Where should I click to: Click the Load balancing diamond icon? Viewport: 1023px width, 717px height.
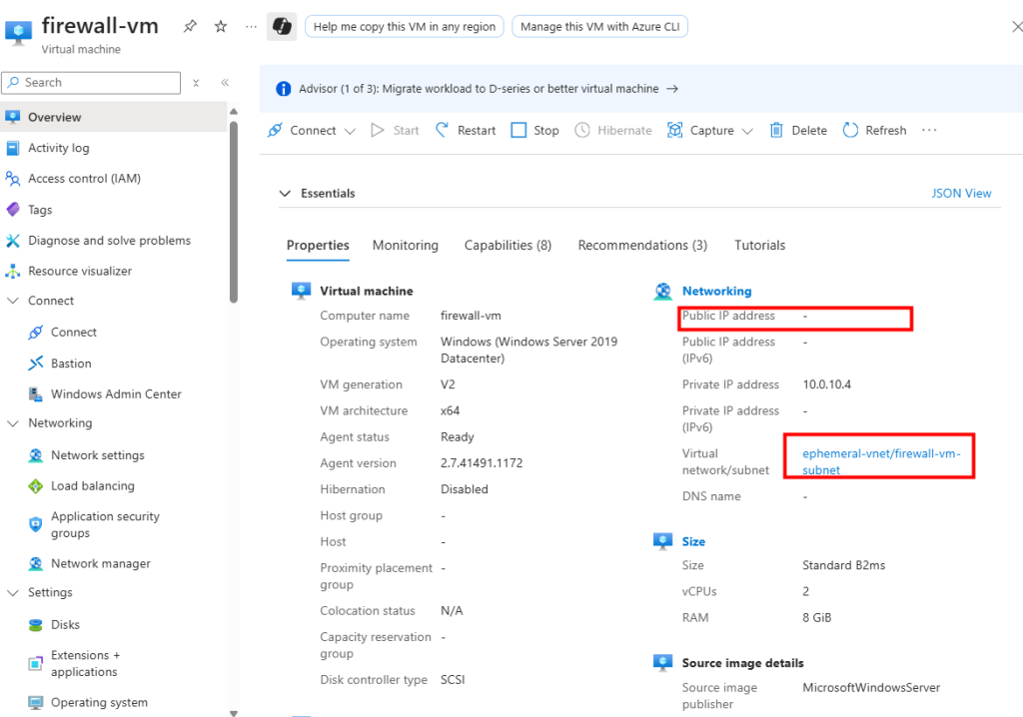36,485
